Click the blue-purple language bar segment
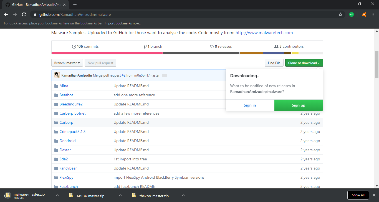This screenshot has height=202, width=379. (x=274, y=53)
